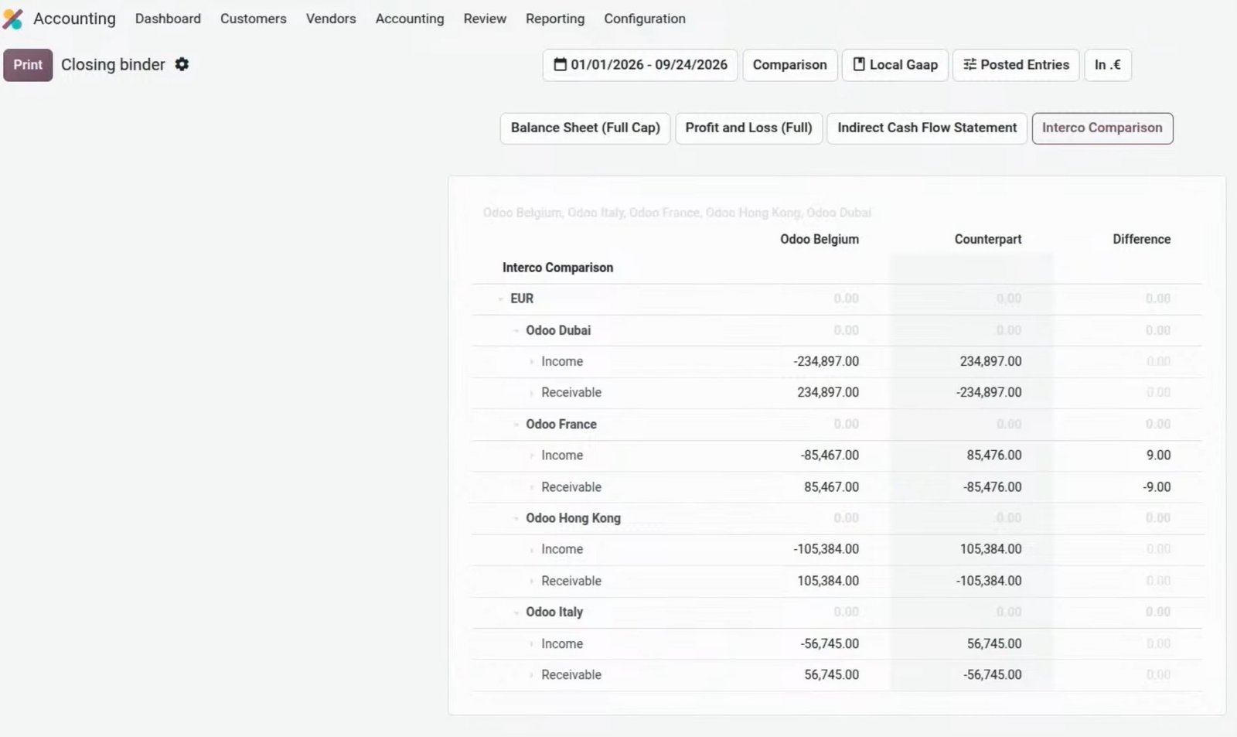Click the Odoo Accounting app logo icon

click(13, 19)
